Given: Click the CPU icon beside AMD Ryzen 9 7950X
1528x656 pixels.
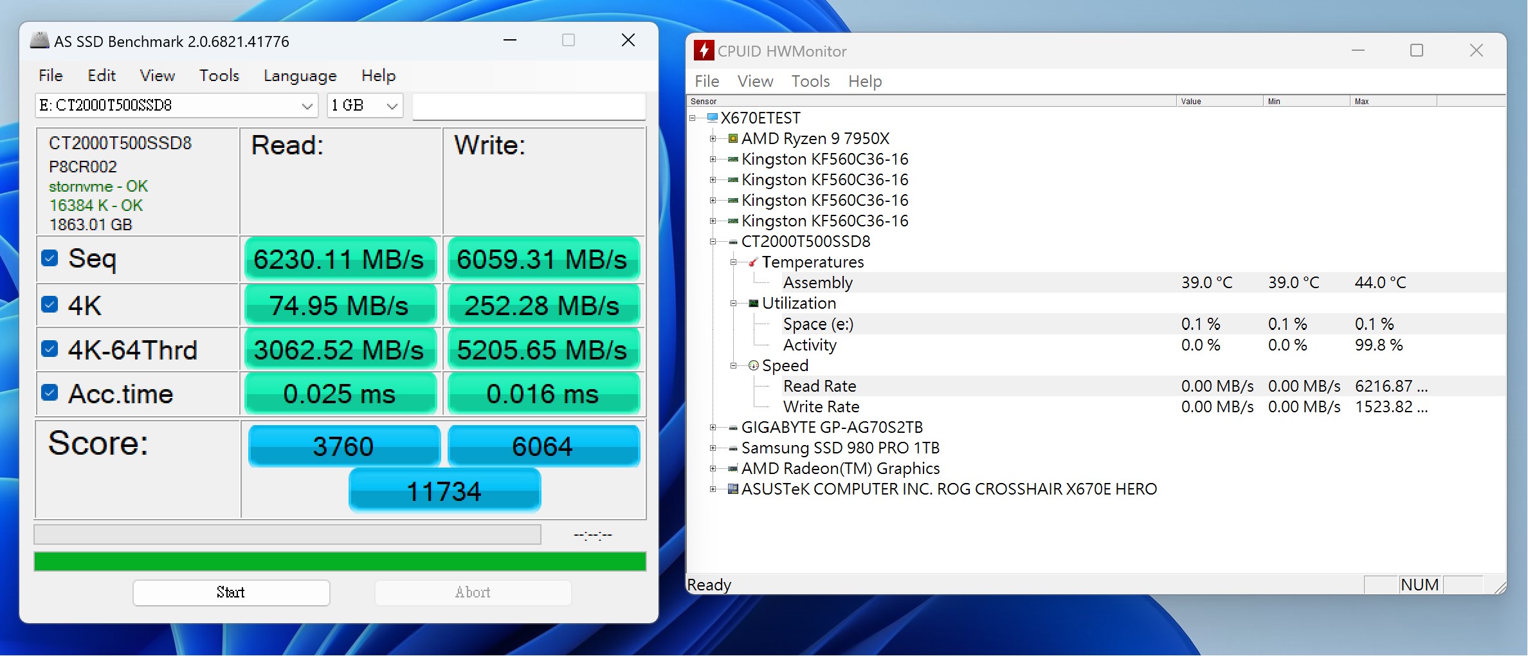Looking at the screenshot, I should click(x=732, y=138).
